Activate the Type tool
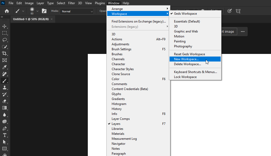This screenshot has height=156, width=271. click(x=4, y=135)
